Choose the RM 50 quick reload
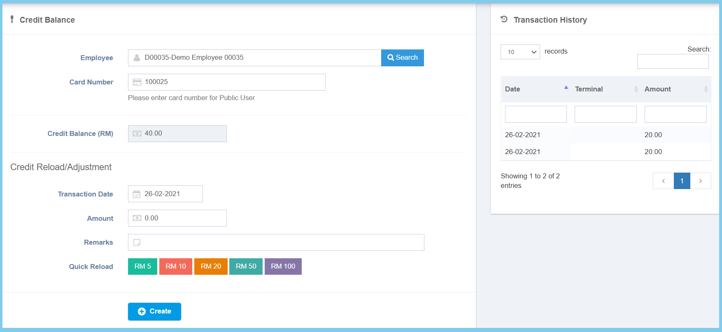 pyautogui.click(x=246, y=267)
